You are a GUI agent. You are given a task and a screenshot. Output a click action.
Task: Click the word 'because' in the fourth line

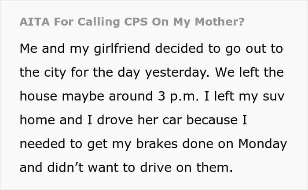coord(212,120)
